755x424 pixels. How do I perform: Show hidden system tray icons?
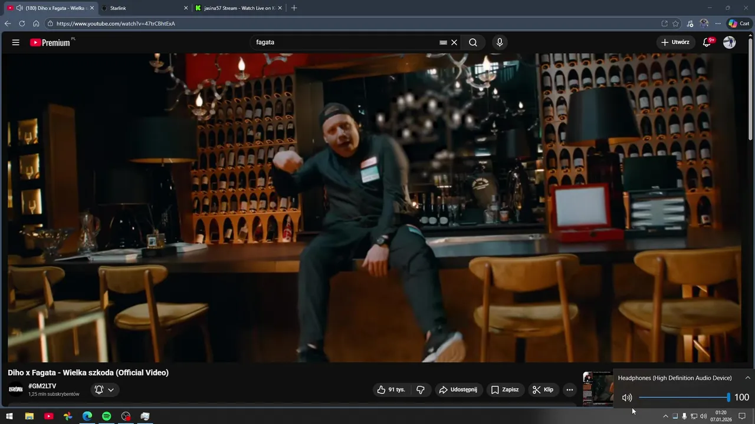pyautogui.click(x=666, y=416)
